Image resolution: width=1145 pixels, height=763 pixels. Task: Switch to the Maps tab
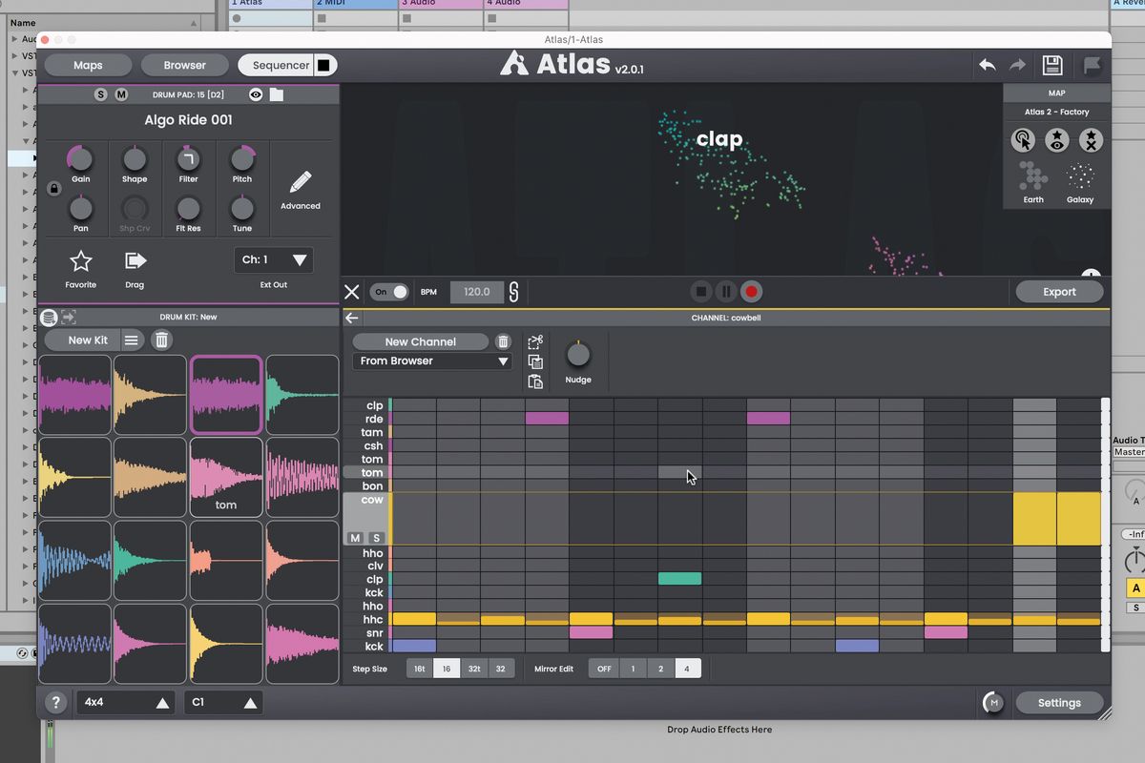87,65
